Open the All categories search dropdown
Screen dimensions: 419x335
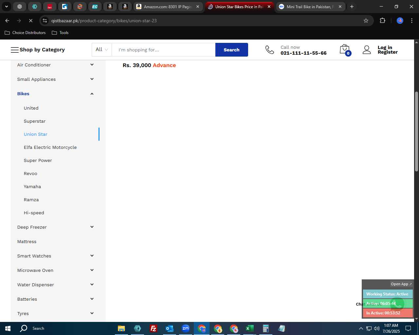(x=102, y=49)
